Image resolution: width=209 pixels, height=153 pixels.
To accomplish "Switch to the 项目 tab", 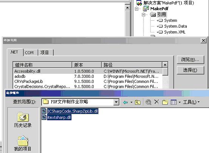I will click(45, 52).
